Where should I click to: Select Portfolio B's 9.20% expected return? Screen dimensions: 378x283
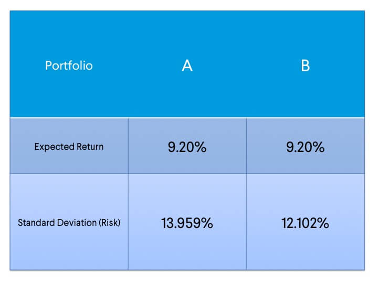pos(305,147)
